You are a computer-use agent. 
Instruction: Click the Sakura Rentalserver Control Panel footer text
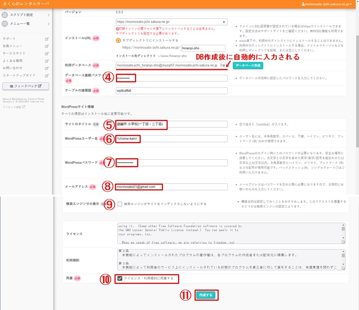pos(23,100)
